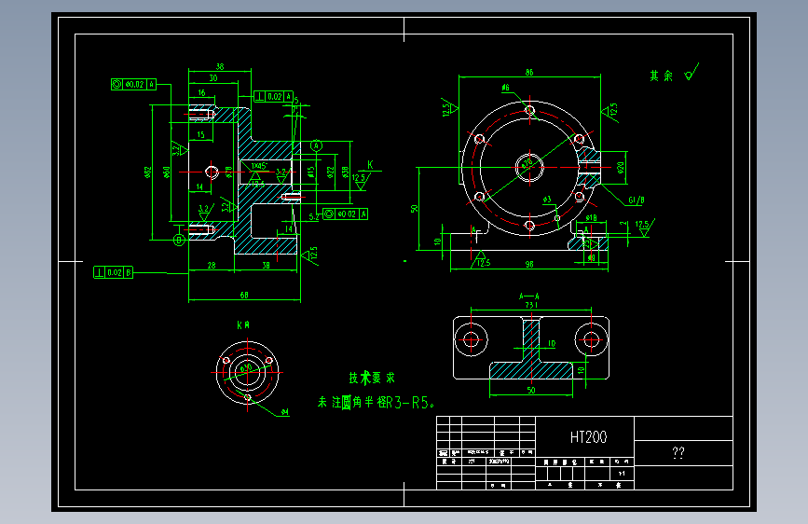Click the note about R3-R5 fillet radius
This screenshot has height=524, width=808.
click(377, 402)
